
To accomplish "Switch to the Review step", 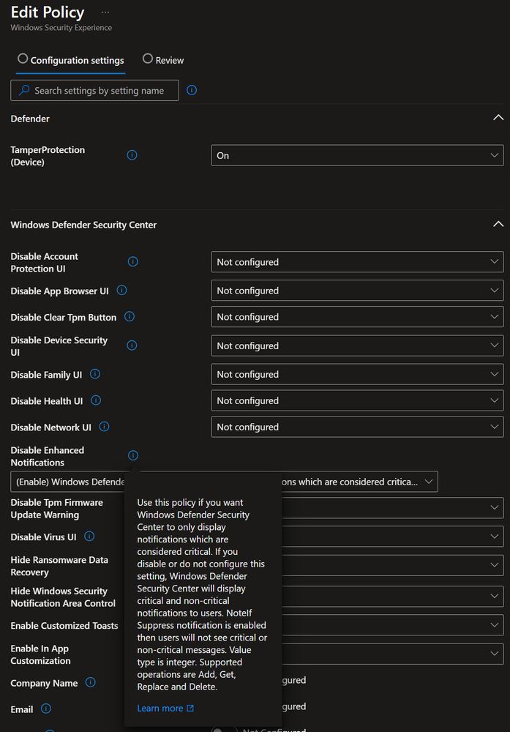I will [x=163, y=60].
